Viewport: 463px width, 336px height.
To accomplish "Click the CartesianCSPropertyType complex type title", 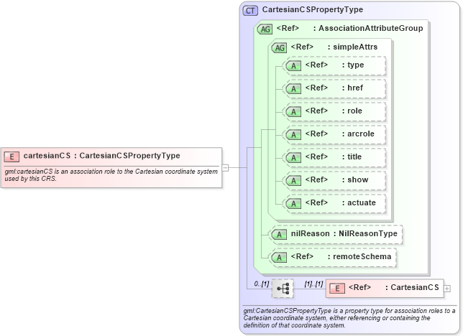I will tap(313, 9).
